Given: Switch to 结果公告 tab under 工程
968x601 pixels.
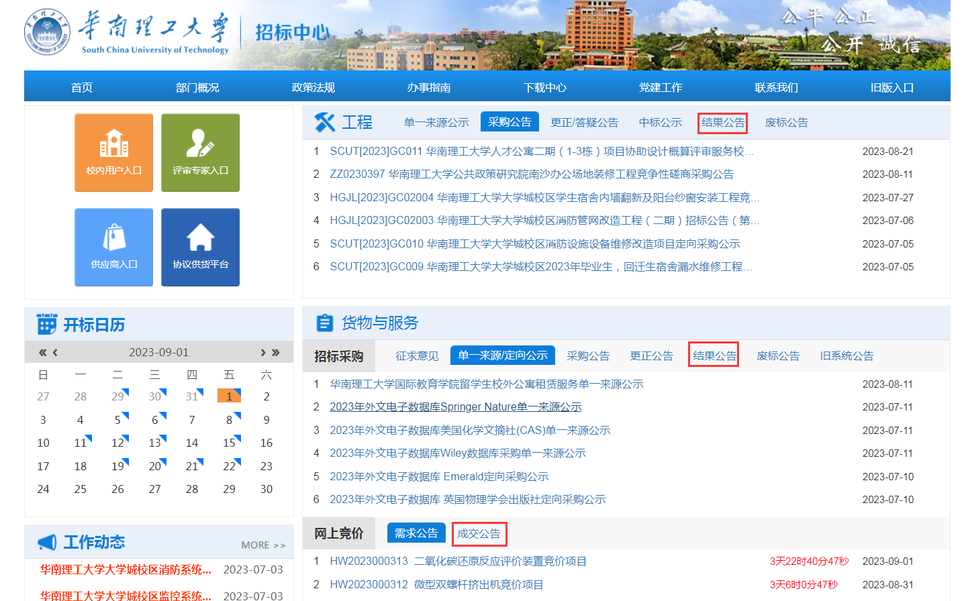Looking at the screenshot, I should (x=722, y=123).
